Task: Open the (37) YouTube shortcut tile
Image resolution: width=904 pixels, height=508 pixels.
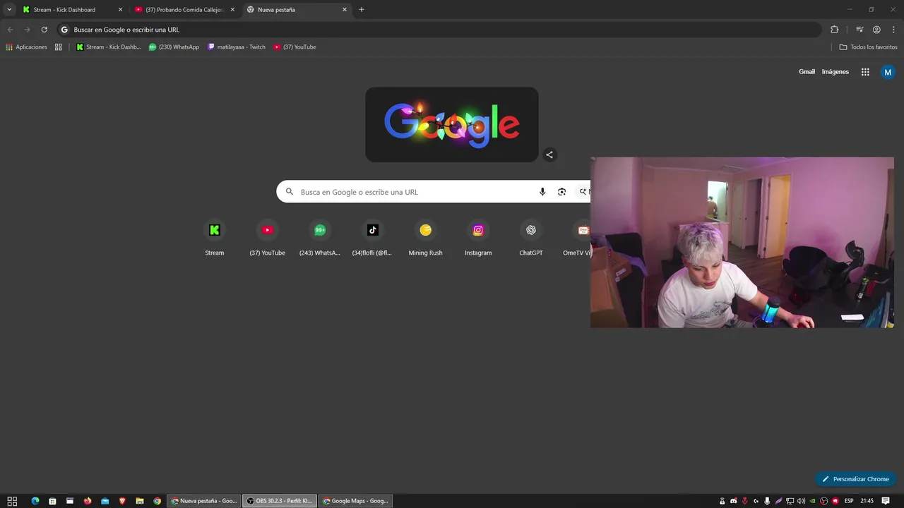Action: [x=267, y=238]
